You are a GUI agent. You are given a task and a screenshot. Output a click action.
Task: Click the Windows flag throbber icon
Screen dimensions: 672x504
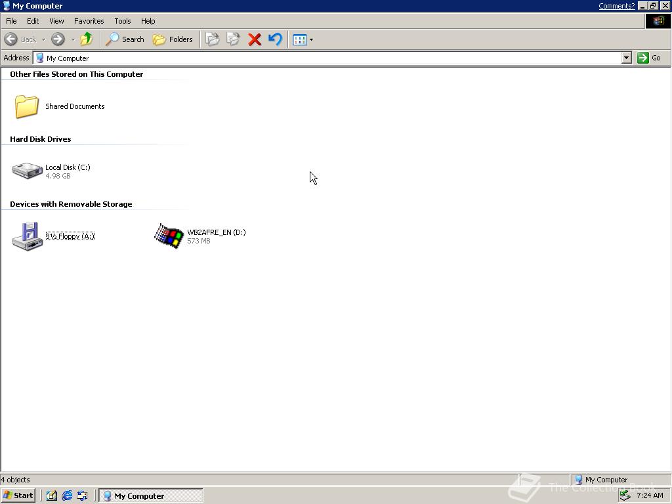pyautogui.click(x=658, y=21)
